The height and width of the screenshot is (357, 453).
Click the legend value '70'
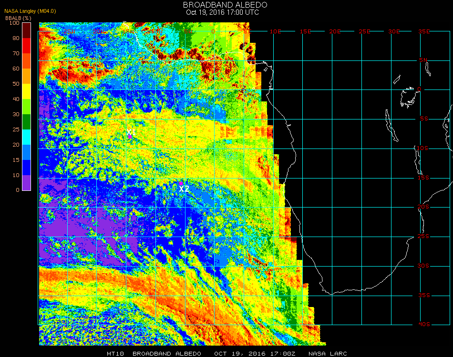tap(16, 53)
